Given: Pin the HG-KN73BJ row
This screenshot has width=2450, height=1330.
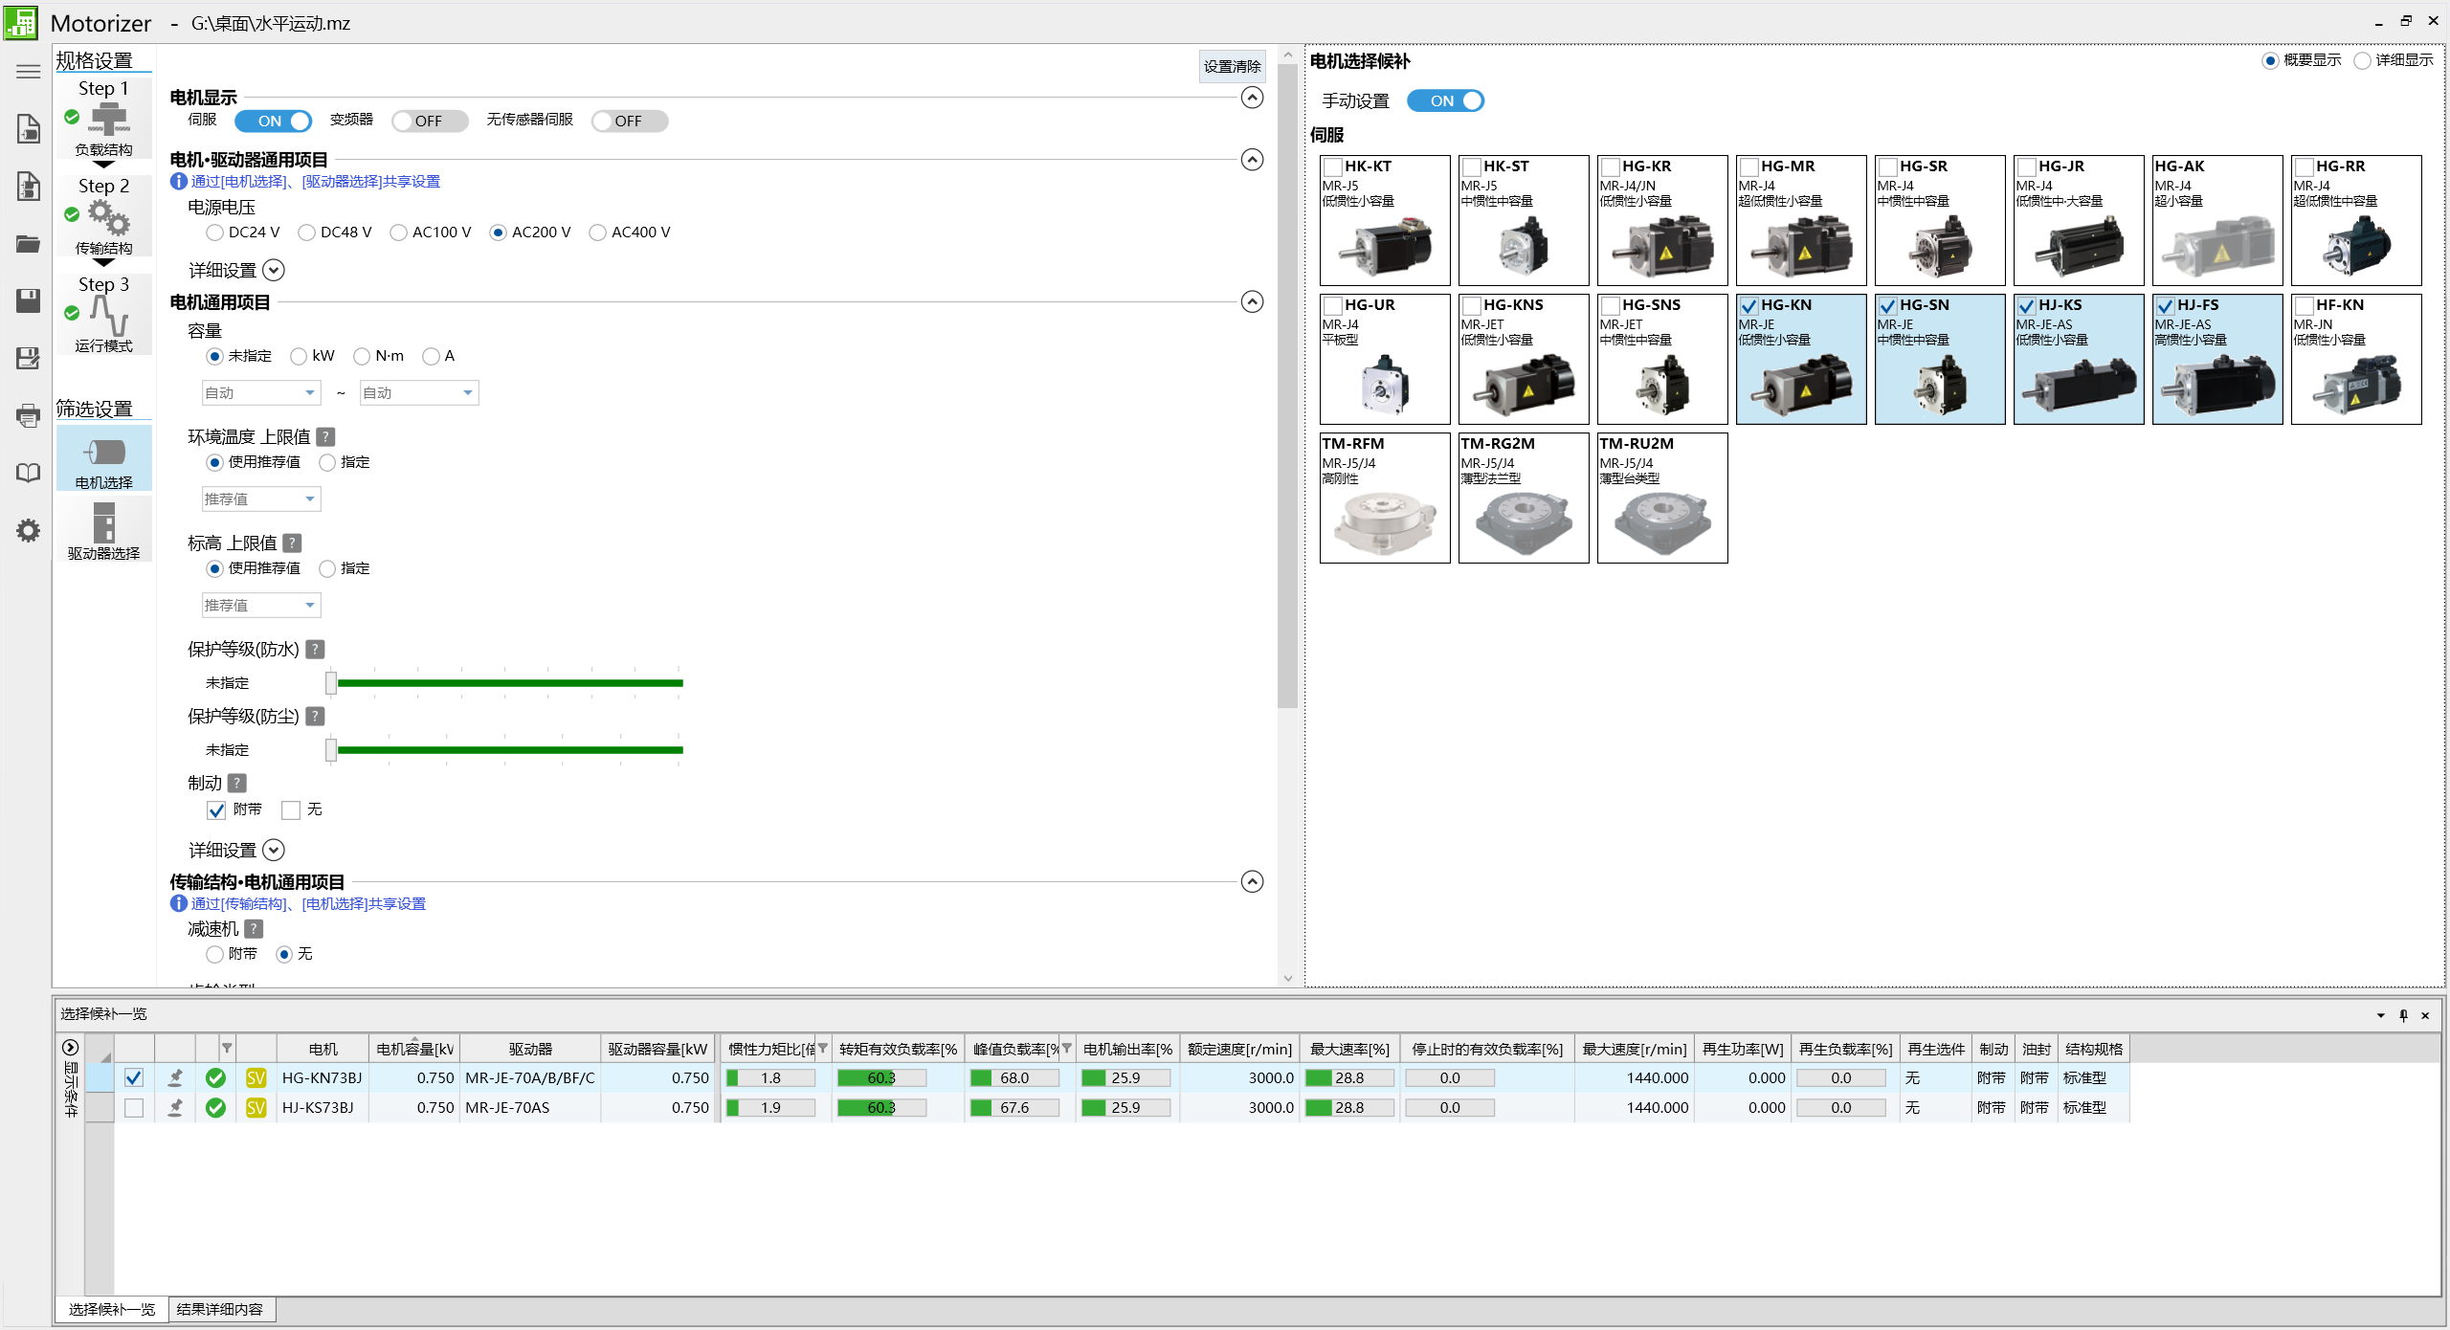Looking at the screenshot, I should click(x=175, y=1078).
